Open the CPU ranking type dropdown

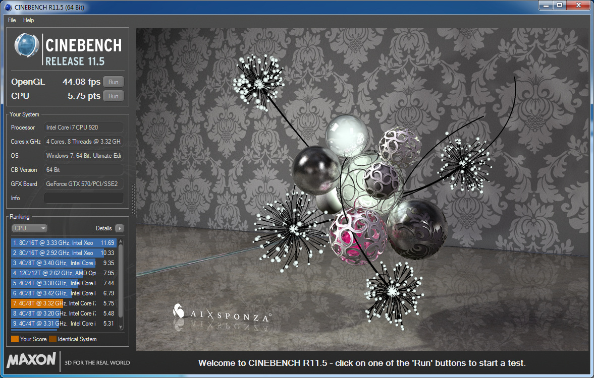pos(29,228)
